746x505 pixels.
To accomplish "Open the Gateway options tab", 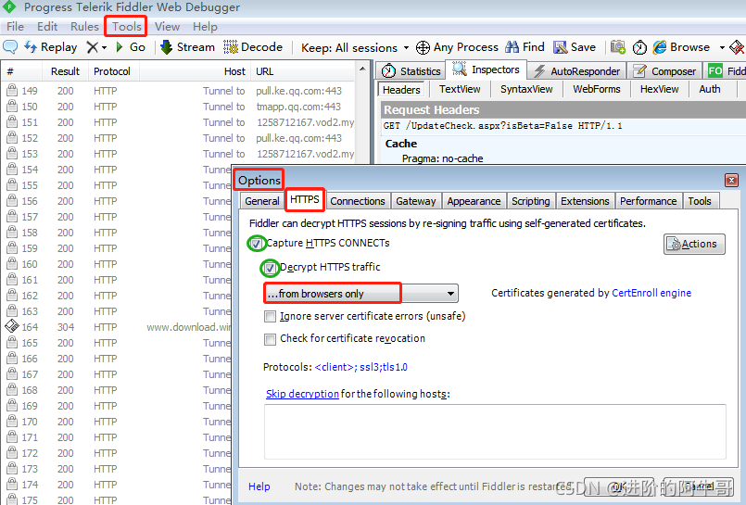I will coord(416,201).
